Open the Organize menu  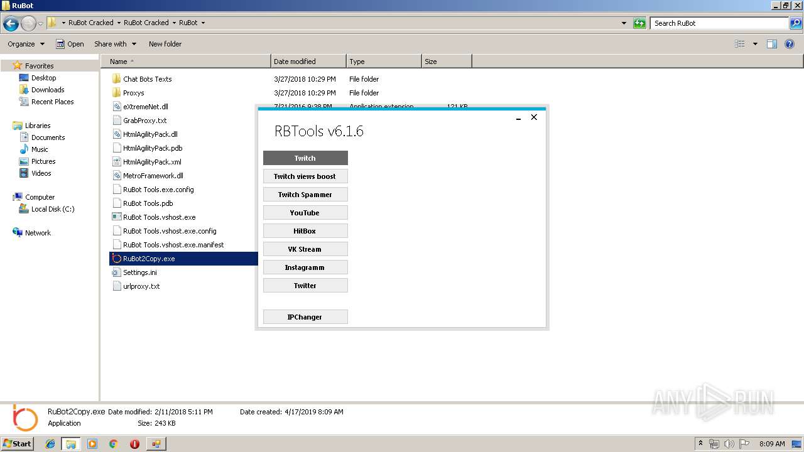(26, 44)
